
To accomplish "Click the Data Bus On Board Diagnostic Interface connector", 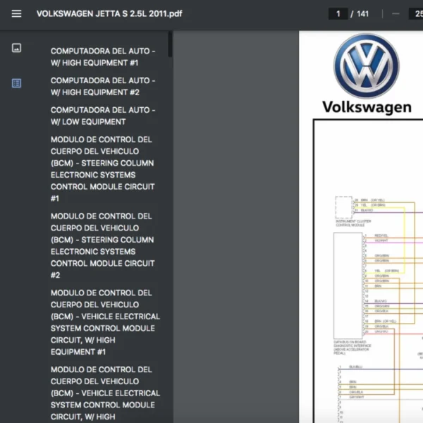I will [x=348, y=286].
